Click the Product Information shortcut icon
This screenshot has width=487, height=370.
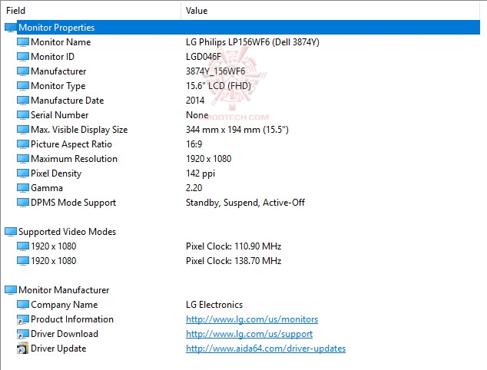tap(22, 319)
